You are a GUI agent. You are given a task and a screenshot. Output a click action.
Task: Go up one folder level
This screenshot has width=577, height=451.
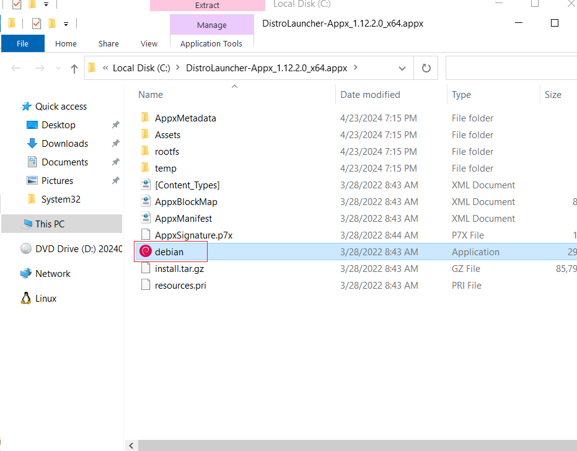74,68
